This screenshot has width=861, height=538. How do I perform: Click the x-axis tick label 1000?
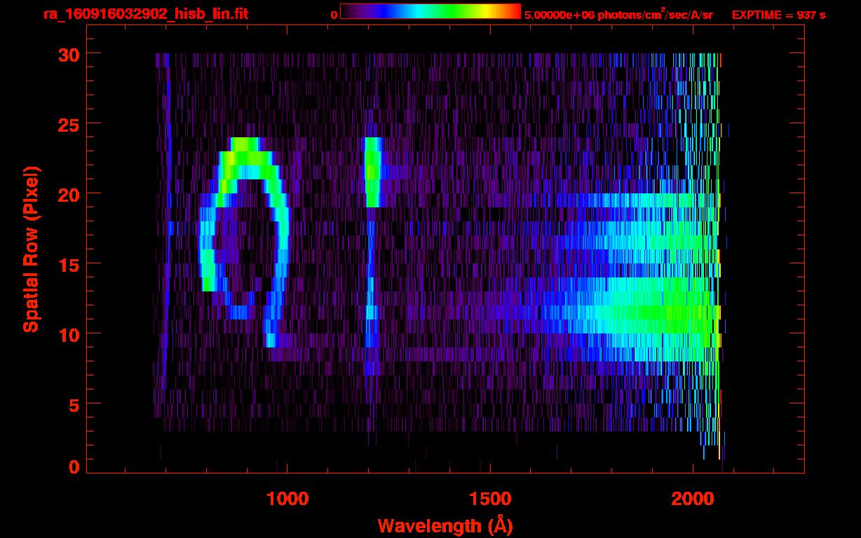[x=287, y=498]
